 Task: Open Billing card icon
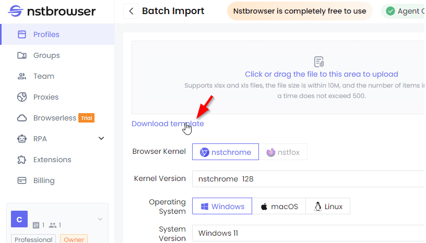coord(22,180)
